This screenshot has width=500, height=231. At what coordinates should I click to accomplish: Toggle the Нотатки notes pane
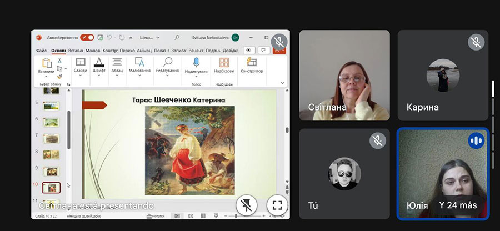[156, 216]
